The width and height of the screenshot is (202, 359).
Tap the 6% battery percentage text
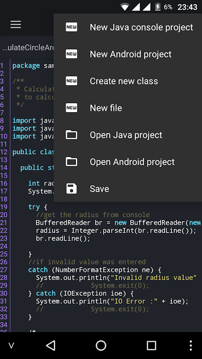coord(168,7)
